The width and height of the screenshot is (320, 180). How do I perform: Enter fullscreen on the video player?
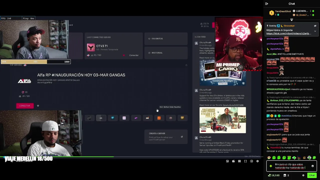[x=245, y=161]
